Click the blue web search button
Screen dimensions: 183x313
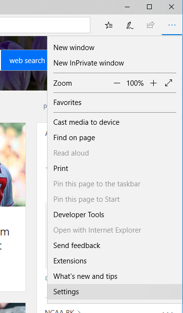pos(24,61)
